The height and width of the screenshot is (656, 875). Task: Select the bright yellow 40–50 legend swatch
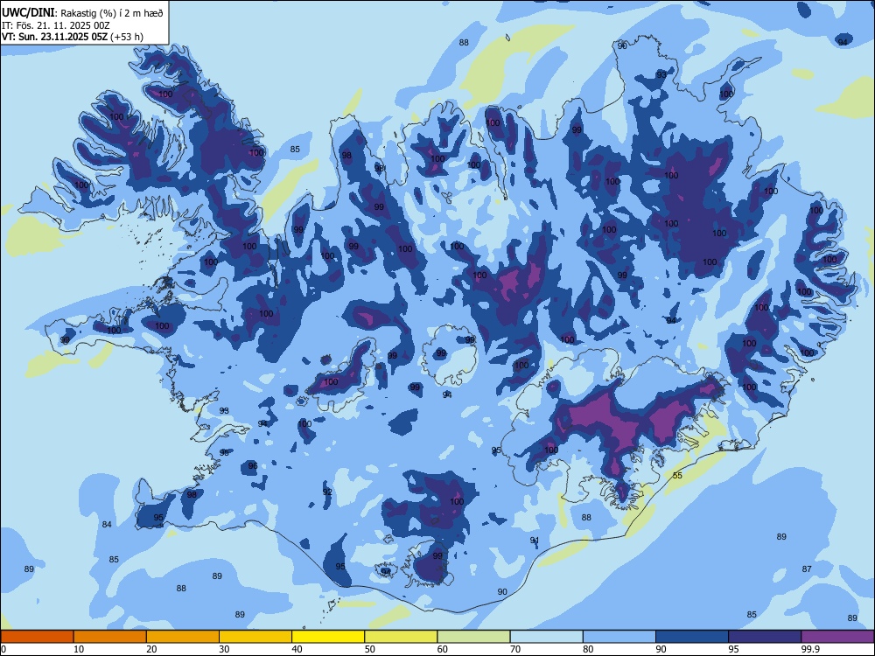(328, 637)
